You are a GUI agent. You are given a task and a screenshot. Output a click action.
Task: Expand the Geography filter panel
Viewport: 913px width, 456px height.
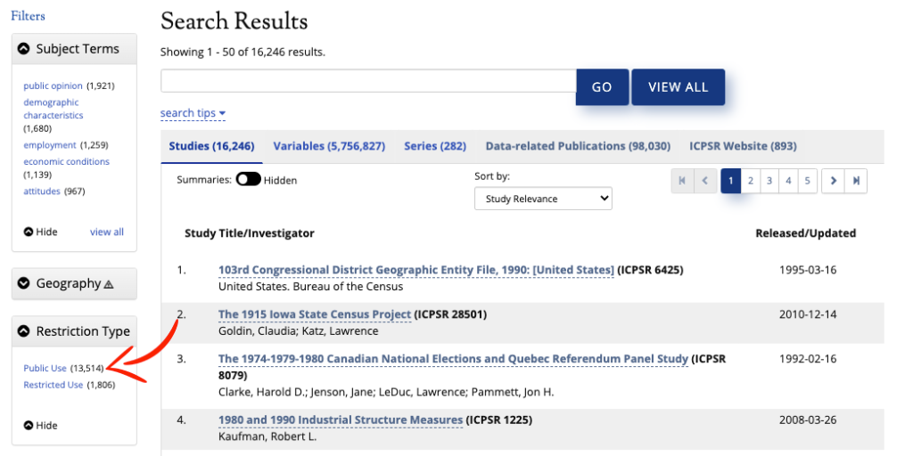24,283
